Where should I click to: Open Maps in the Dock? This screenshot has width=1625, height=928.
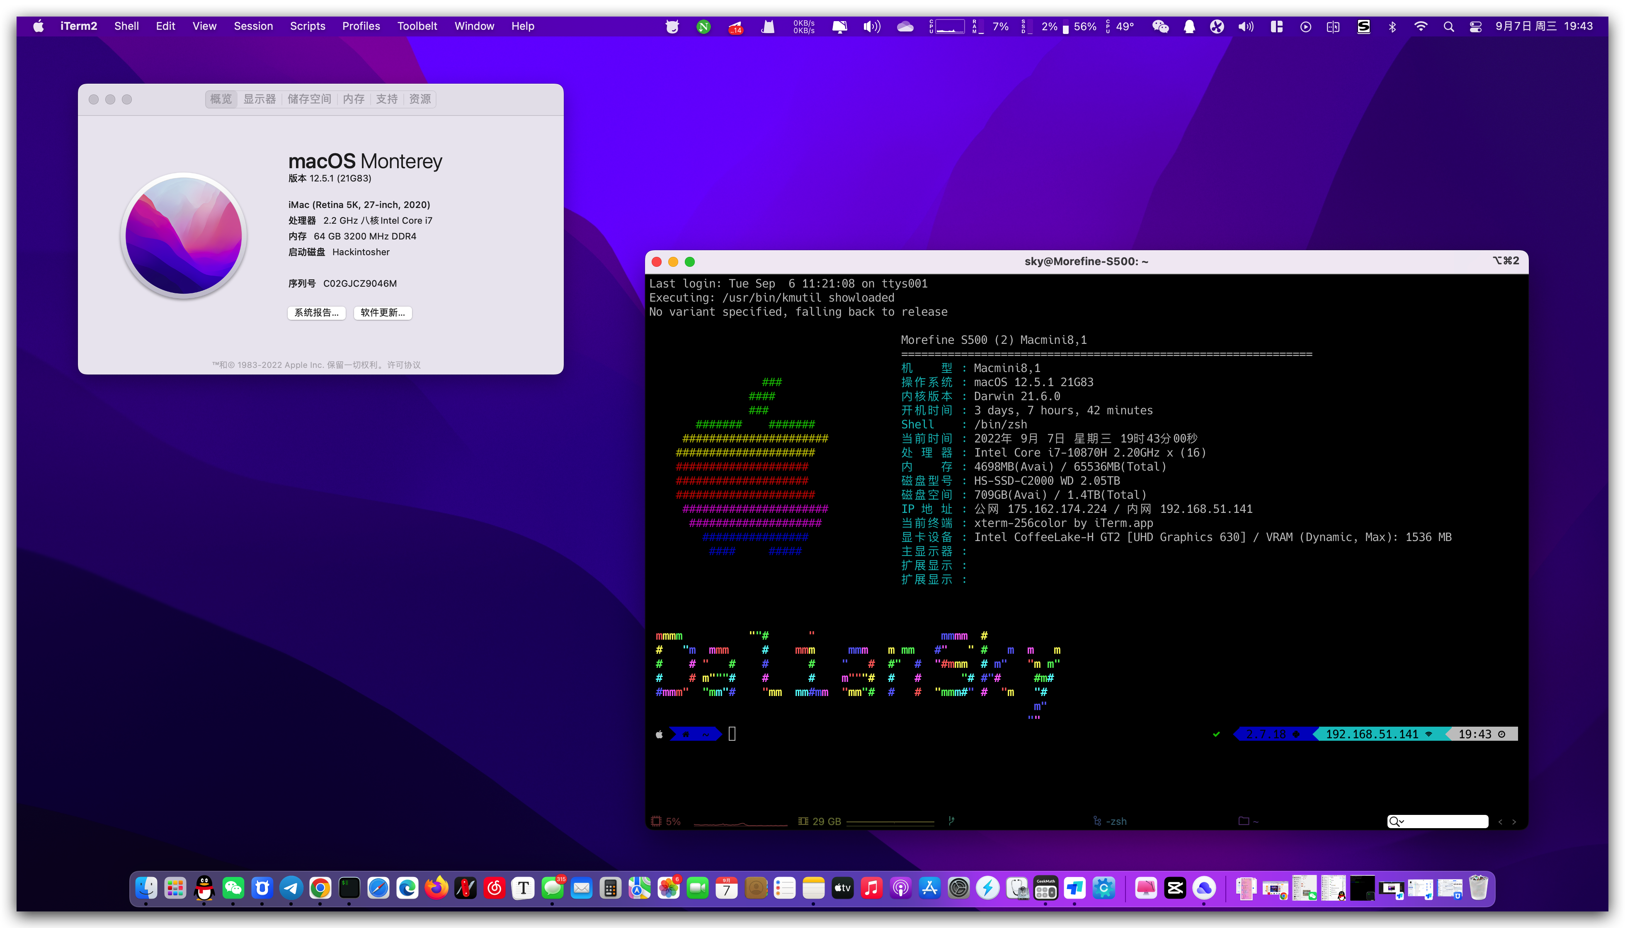pyautogui.click(x=639, y=888)
